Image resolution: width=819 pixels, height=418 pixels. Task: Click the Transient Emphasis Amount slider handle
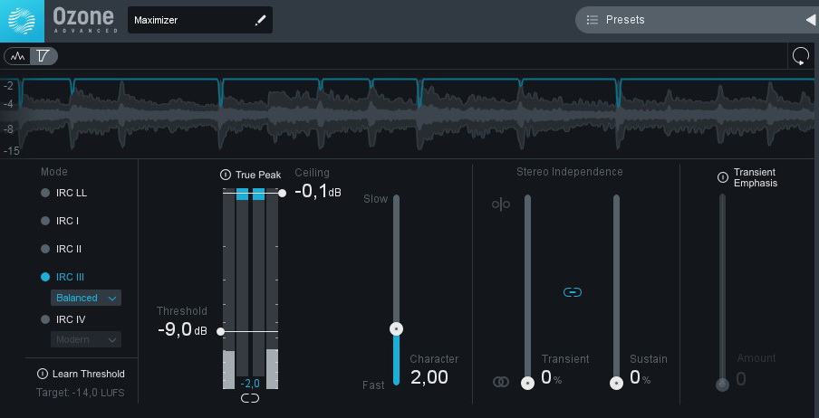click(722, 385)
